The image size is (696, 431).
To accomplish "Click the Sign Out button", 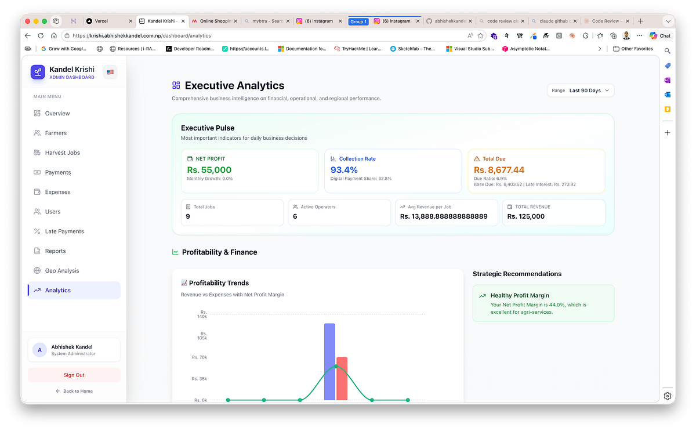I will (74, 375).
